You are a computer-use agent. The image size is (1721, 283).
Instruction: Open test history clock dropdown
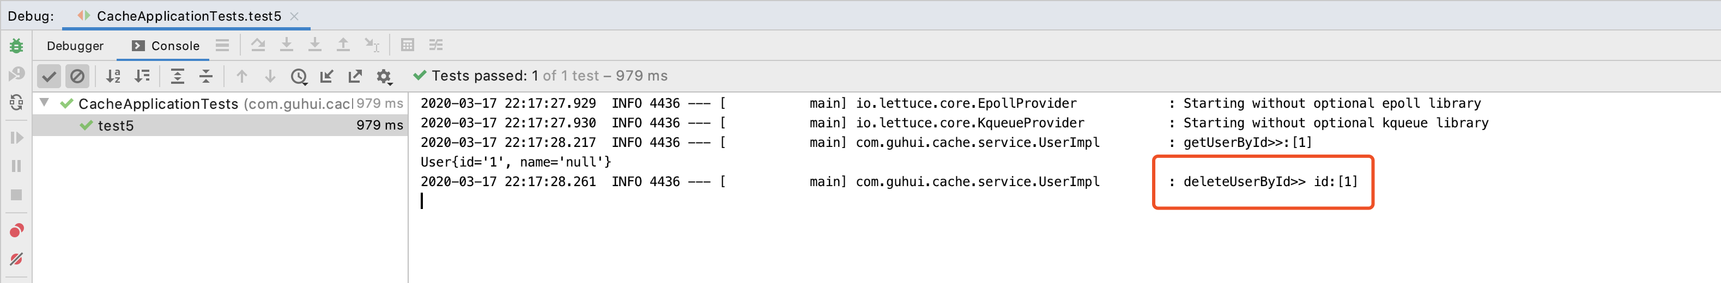pos(299,77)
